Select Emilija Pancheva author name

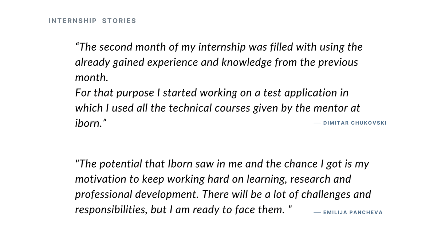[x=353, y=212]
